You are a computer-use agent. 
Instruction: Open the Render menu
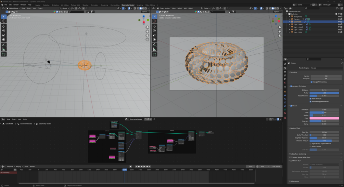pyautogui.click(x=16, y=5)
